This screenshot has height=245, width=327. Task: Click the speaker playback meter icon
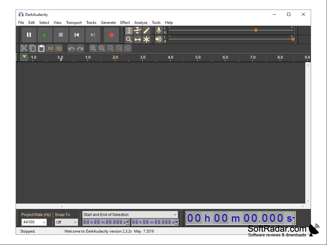[x=159, y=39]
